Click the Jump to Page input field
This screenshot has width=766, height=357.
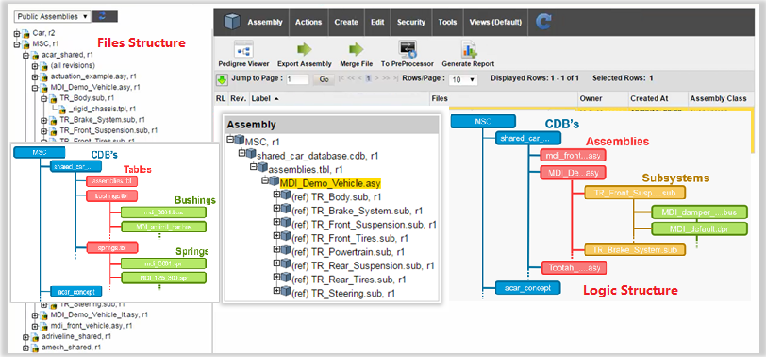pos(297,79)
